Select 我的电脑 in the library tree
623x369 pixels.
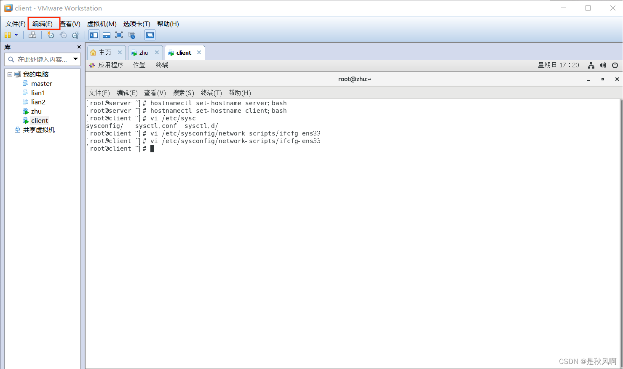point(36,74)
